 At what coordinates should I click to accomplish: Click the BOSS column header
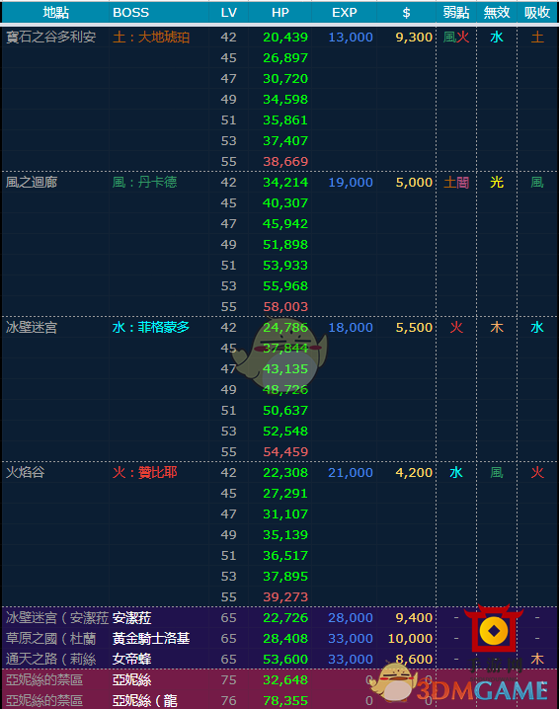click(130, 13)
